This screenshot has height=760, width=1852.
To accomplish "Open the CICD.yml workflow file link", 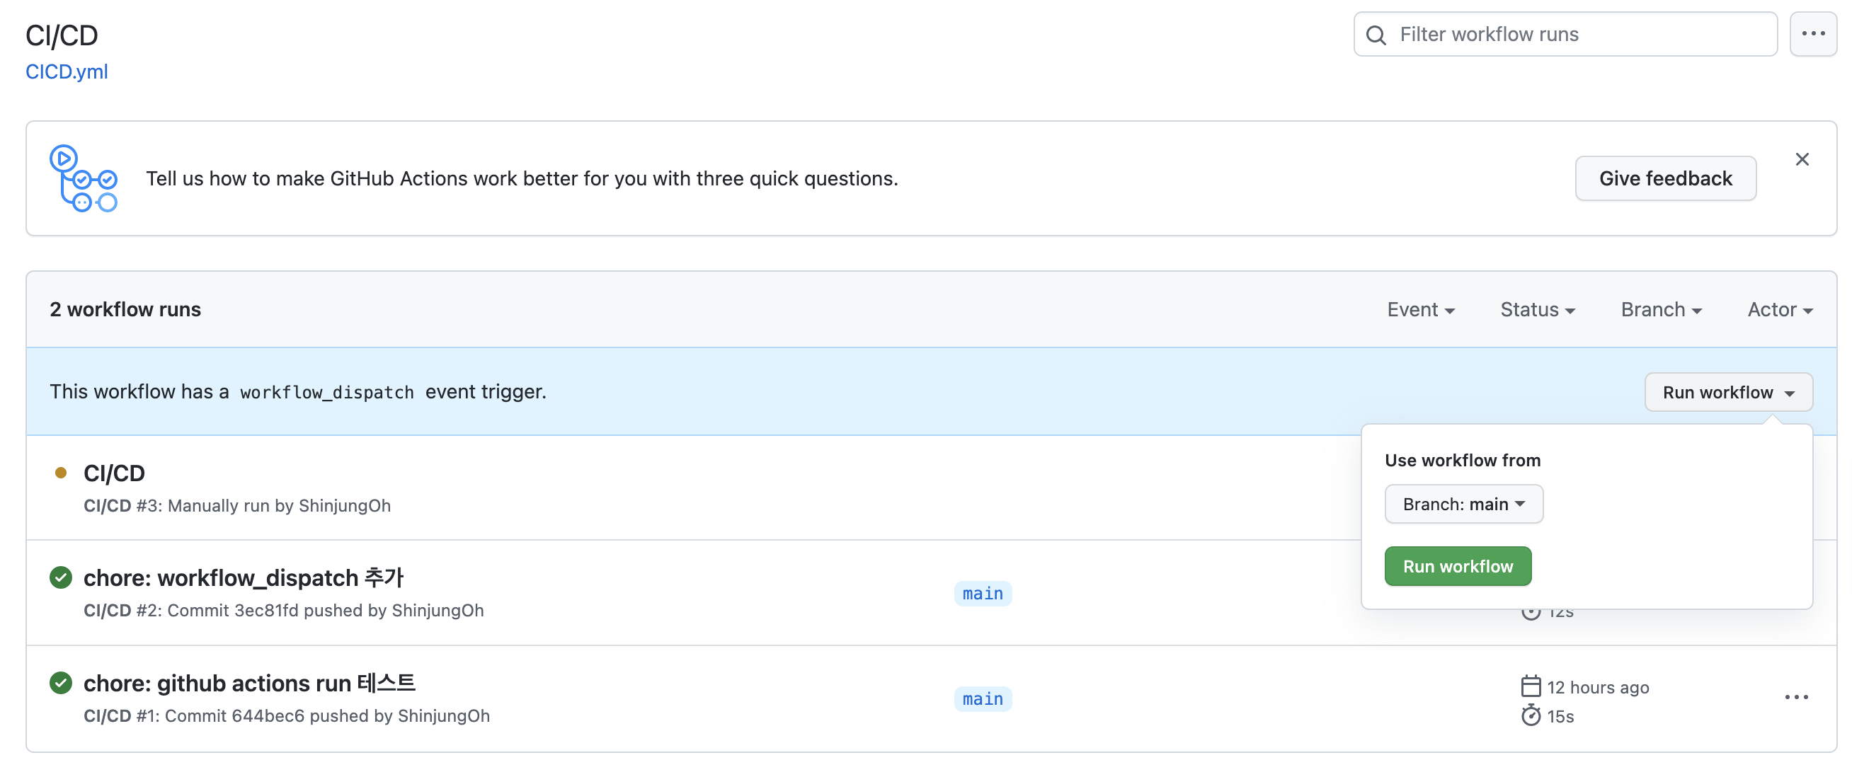I will (x=67, y=72).
